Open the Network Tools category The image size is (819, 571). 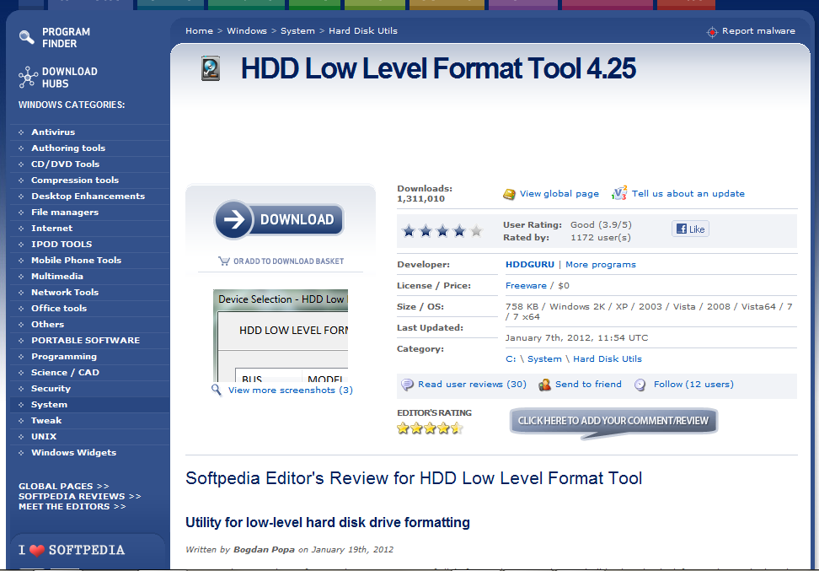65,293
